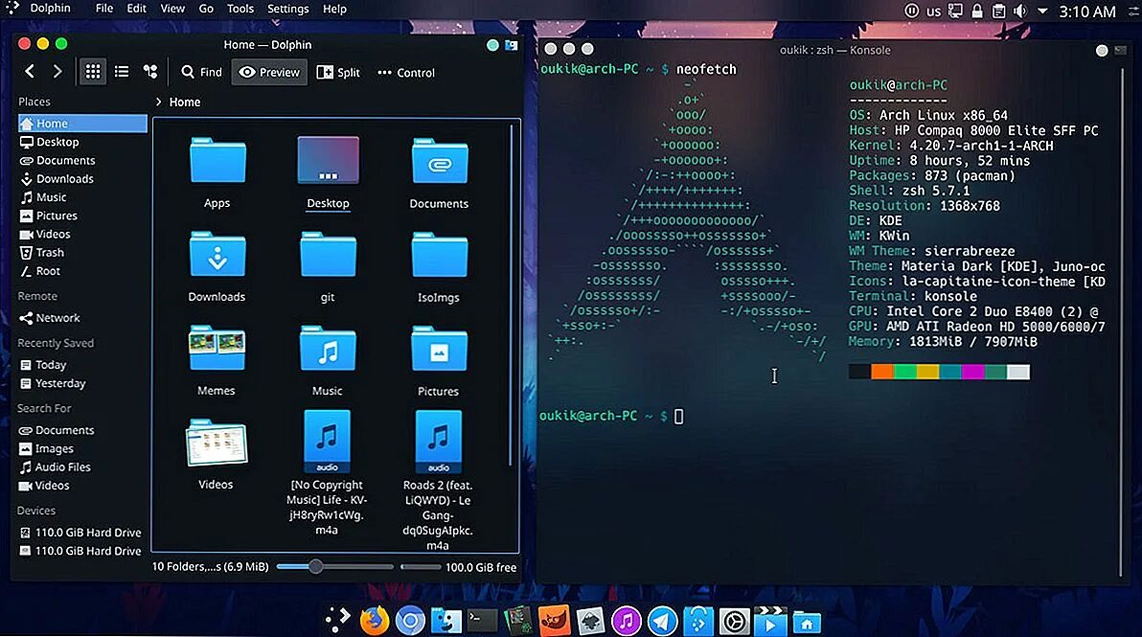Open the View menu
1142x637 pixels.
pos(172,9)
